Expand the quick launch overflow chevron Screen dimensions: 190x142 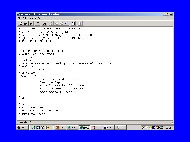pos(51,127)
